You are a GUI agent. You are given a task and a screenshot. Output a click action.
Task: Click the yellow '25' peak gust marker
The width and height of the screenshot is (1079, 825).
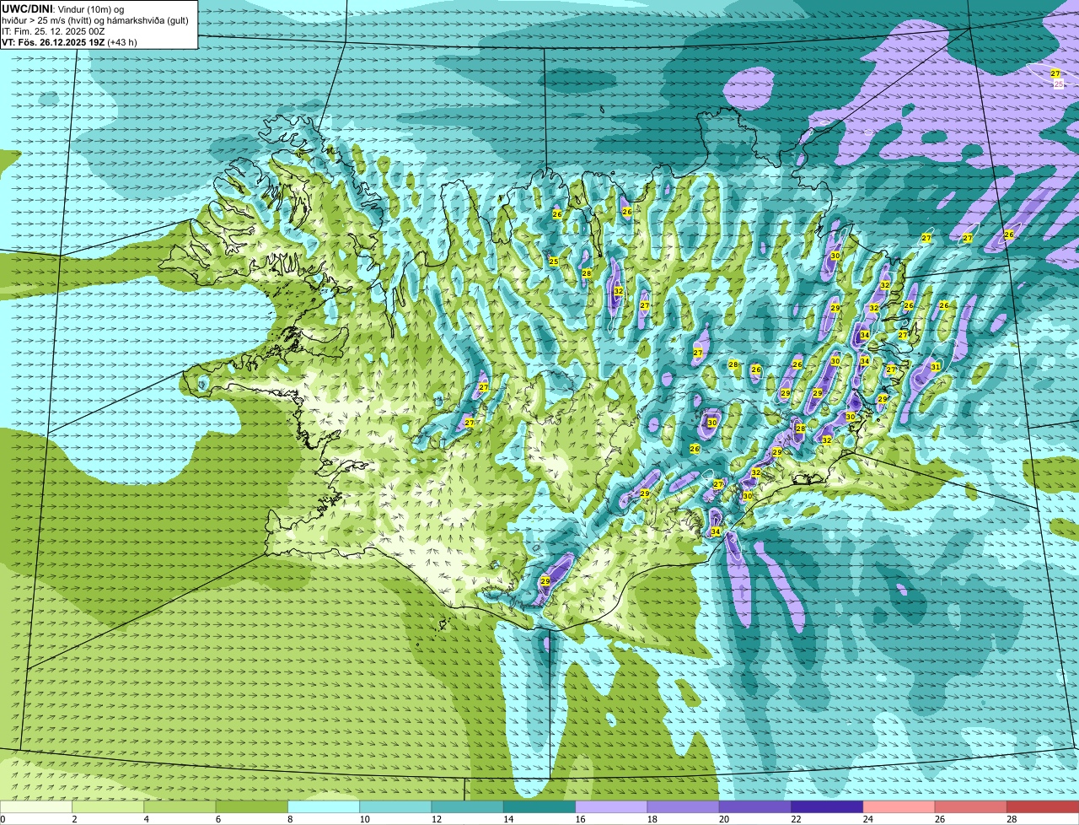[554, 262]
